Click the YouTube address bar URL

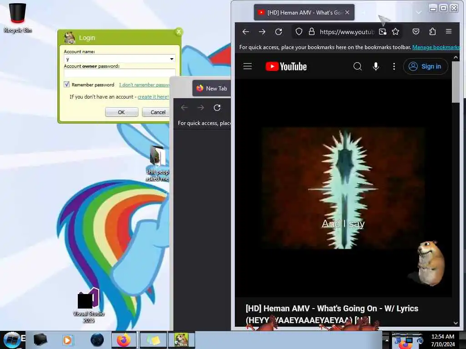pos(346,32)
